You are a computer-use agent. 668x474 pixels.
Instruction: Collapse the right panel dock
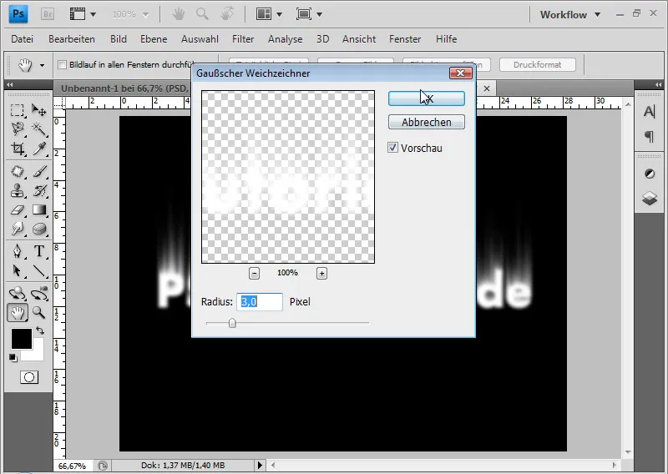point(658,85)
